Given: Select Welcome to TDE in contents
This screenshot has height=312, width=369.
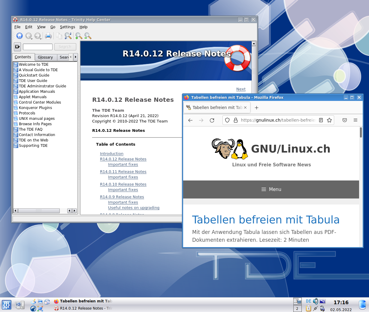Looking at the screenshot, I should pyautogui.click(x=34, y=65).
